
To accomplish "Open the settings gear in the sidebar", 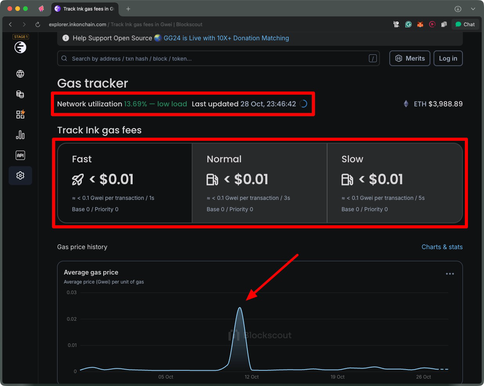I will 20,175.
